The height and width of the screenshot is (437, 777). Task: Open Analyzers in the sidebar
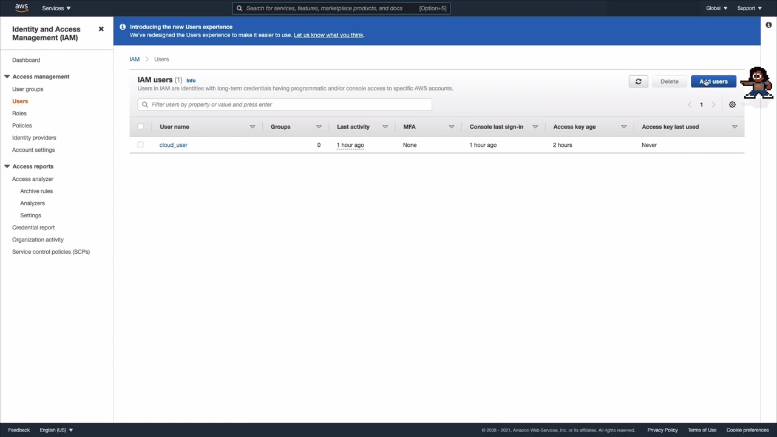32,203
